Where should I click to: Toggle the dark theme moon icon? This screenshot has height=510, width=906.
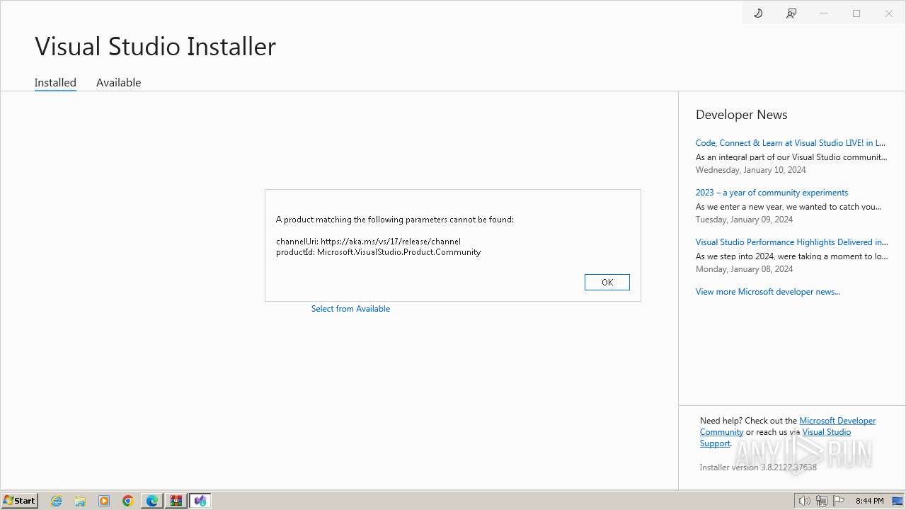(x=758, y=13)
